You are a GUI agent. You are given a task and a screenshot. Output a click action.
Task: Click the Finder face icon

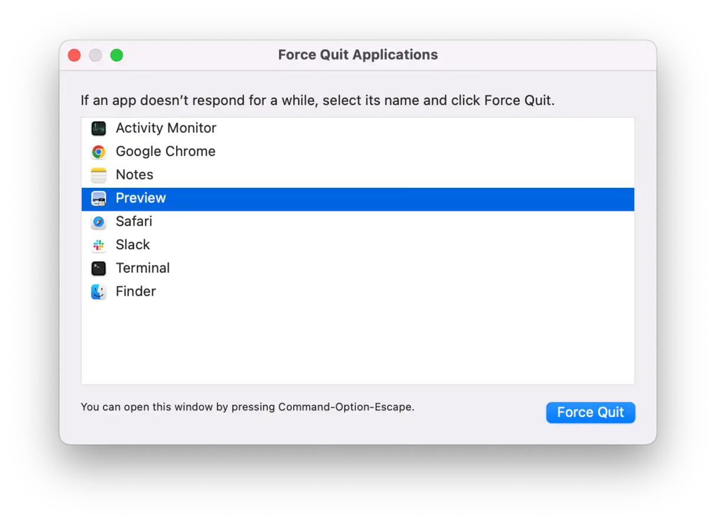[98, 292]
